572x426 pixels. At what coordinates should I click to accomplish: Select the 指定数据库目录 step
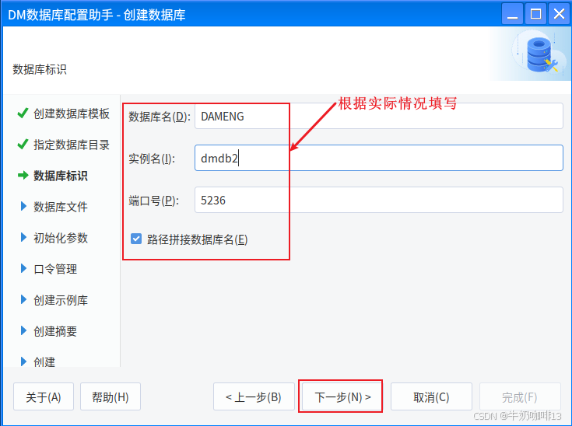click(x=72, y=145)
